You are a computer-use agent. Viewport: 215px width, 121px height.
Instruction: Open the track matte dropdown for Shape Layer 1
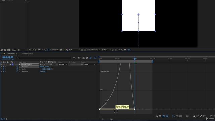(76, 64)
